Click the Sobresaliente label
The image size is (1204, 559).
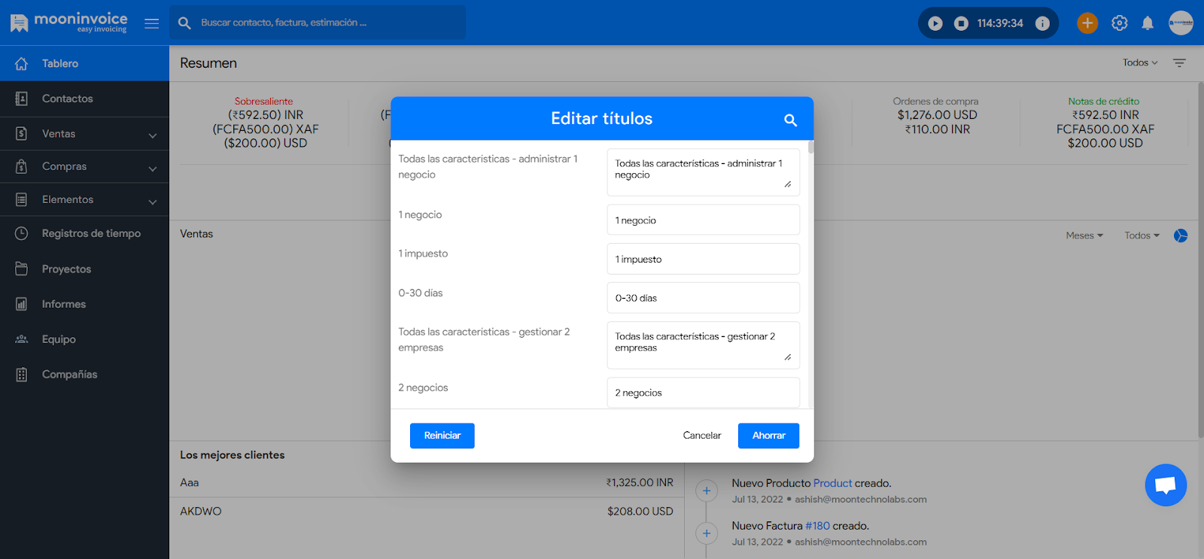[x=263, y=101]
